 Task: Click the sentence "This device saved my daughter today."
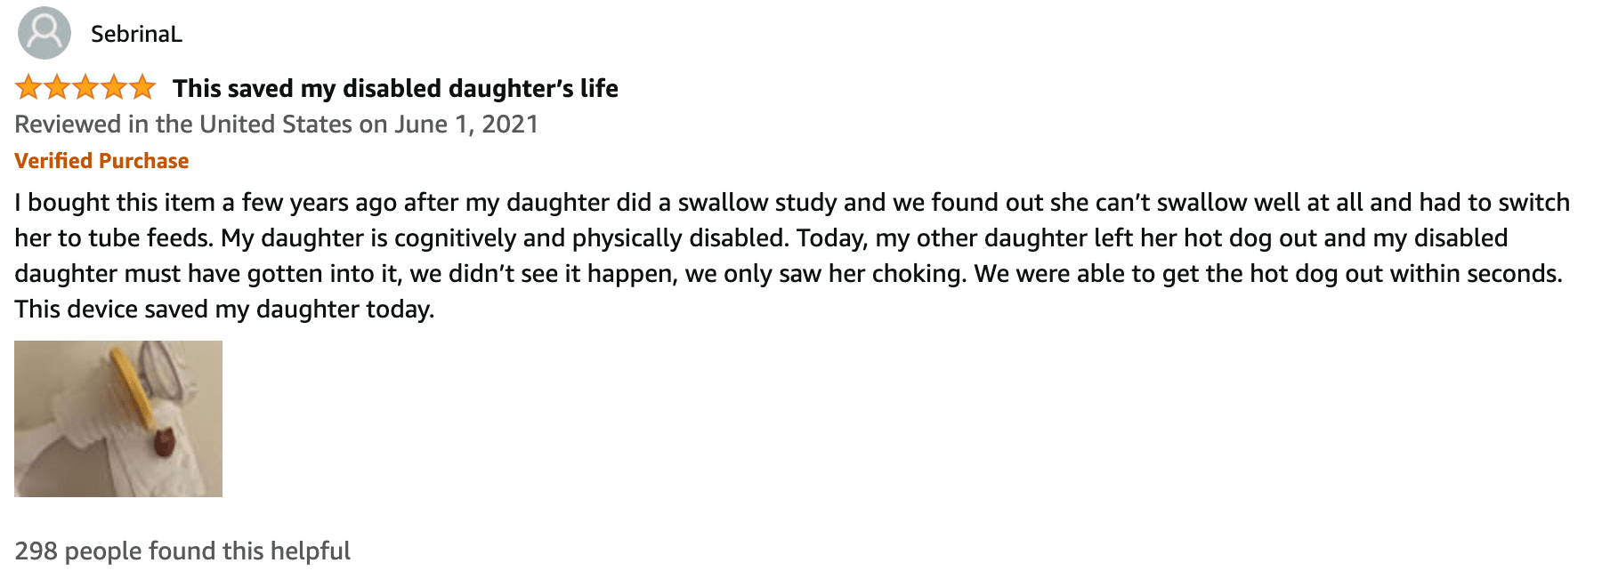224,309
